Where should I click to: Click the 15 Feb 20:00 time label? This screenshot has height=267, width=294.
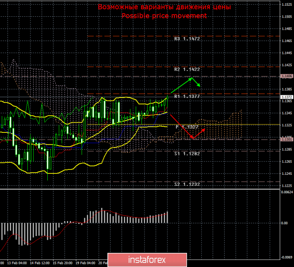pyautogui.click(x=62, y=263)
